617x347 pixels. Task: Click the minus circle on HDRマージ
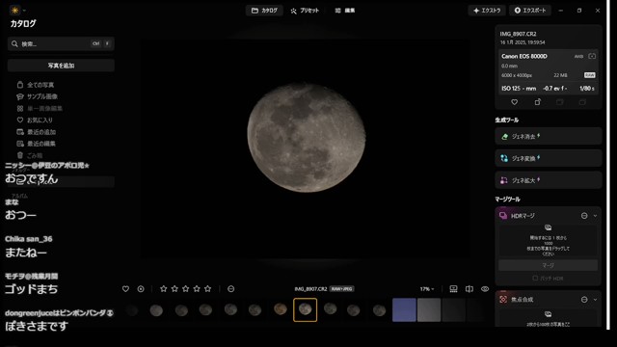click(x=584, y=216)
